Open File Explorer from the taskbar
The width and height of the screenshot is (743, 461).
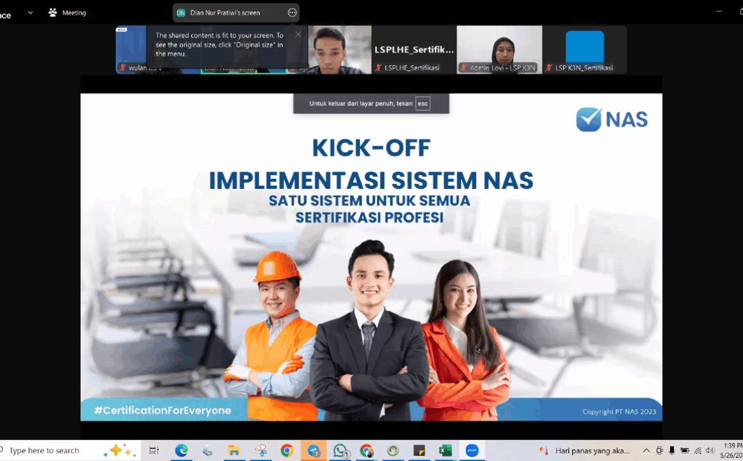point(234,450)
